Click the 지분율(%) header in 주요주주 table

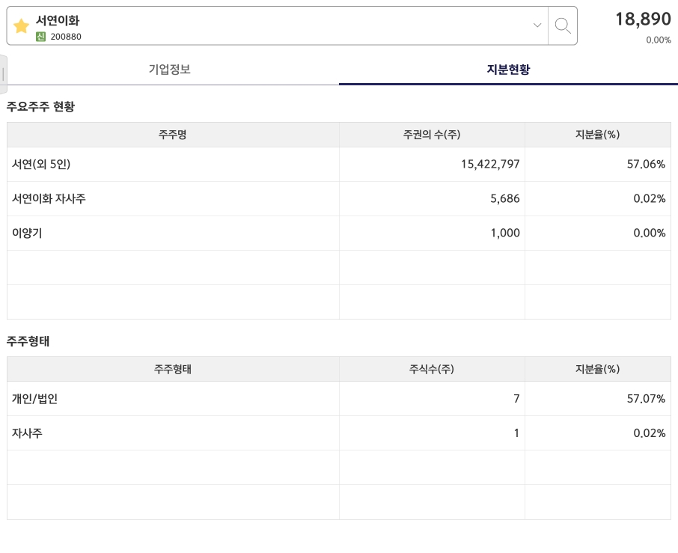pyautogui.click(x=598, y=135)
